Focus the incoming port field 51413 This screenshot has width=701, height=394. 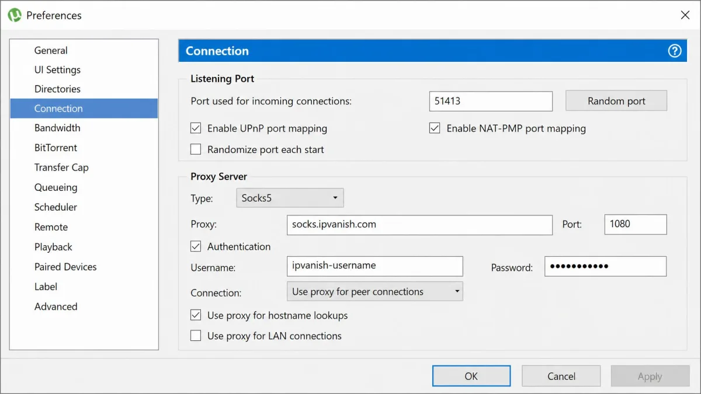point(491,101)
